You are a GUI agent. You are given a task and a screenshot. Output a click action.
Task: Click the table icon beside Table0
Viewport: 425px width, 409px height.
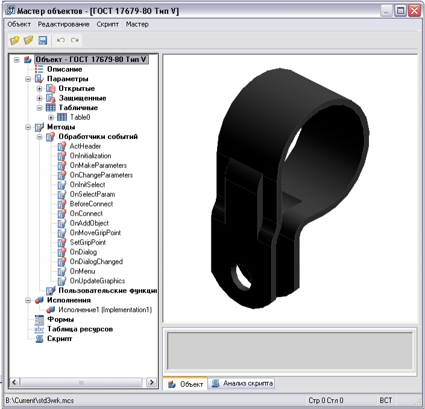(x=62, y=117)
